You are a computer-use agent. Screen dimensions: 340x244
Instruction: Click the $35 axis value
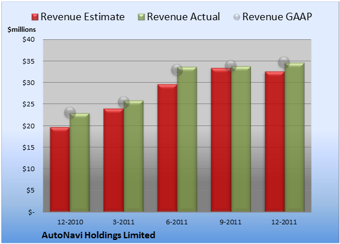(29, 61)
